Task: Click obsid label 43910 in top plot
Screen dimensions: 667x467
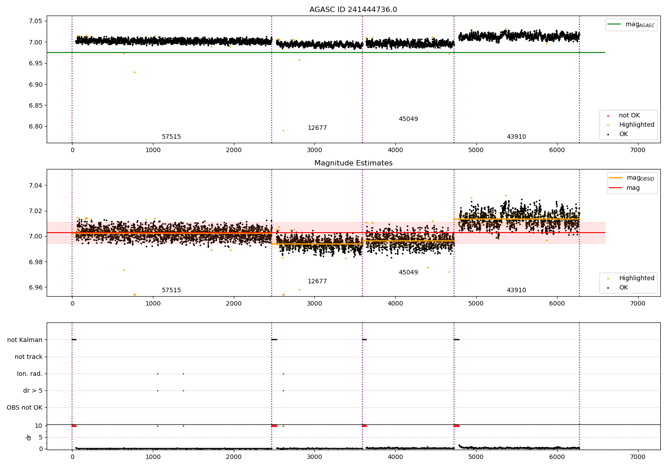Action: (x=516, y=137)
